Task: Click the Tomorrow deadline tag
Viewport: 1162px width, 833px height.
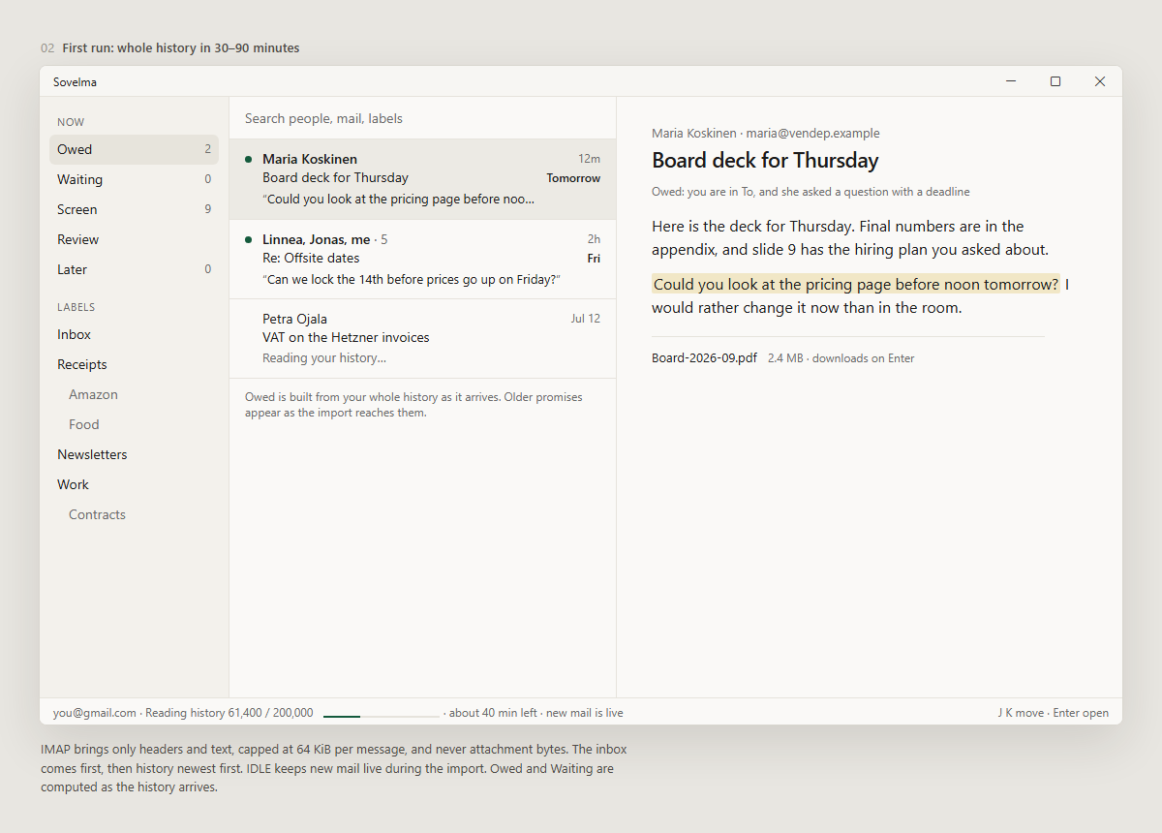Action: [573, 178]
